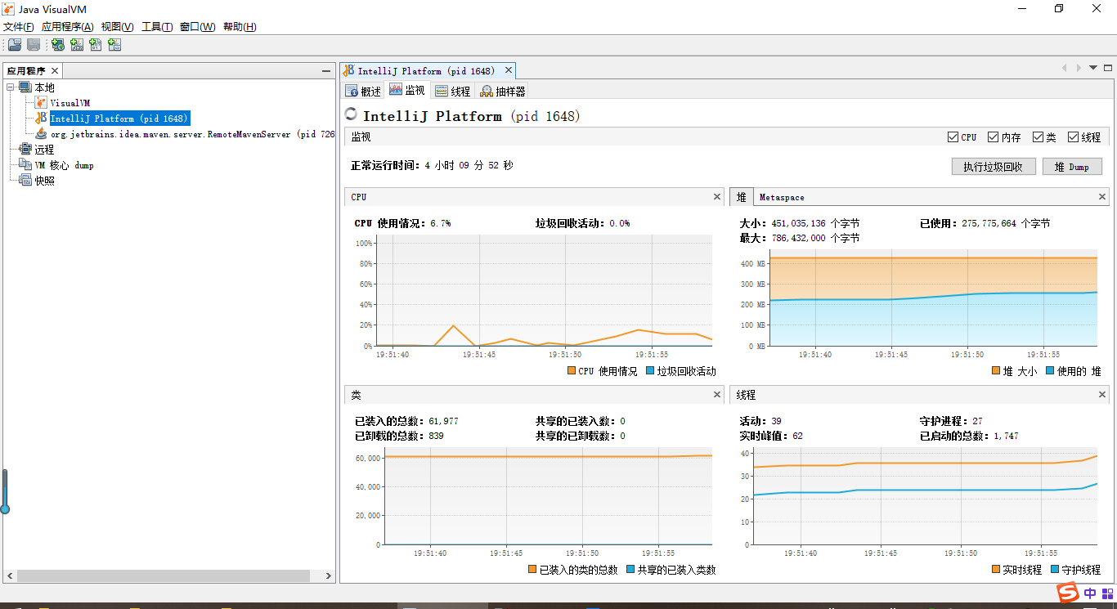1117x609 pixels.
Task: Open a snapshot file using the load icon
Action: (x=14, y=44)
